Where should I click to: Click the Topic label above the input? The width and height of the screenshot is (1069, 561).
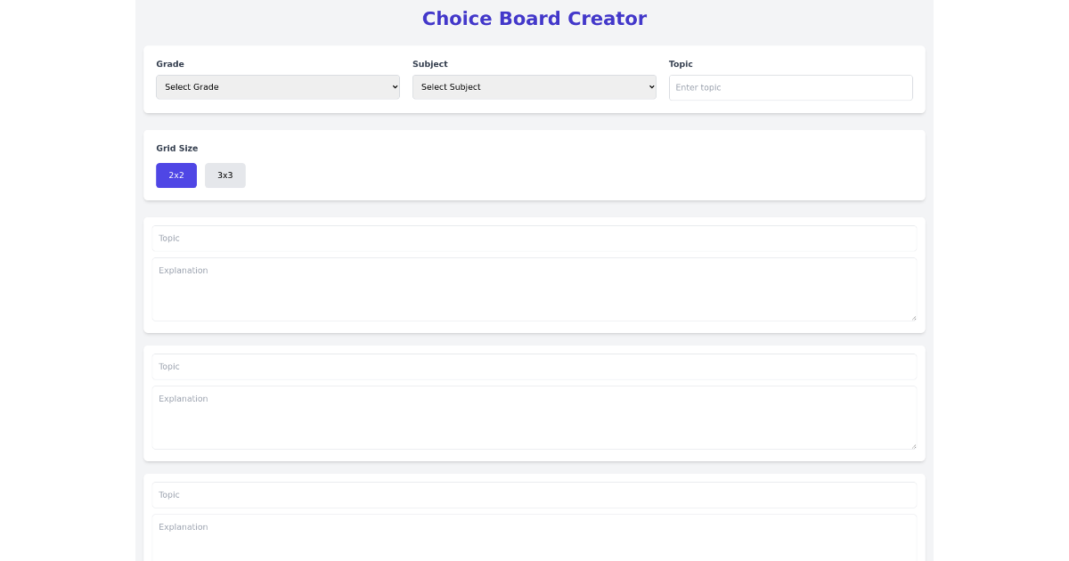[x=681, y=63]
